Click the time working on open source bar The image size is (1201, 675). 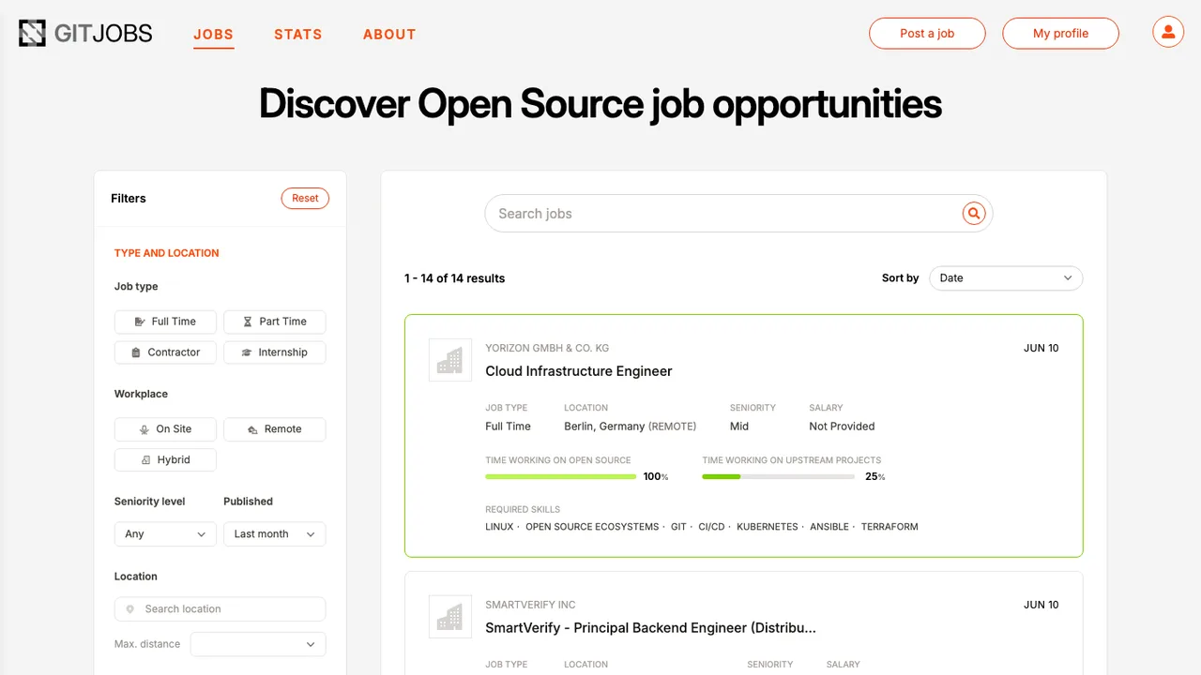click(x=561, y=477)
